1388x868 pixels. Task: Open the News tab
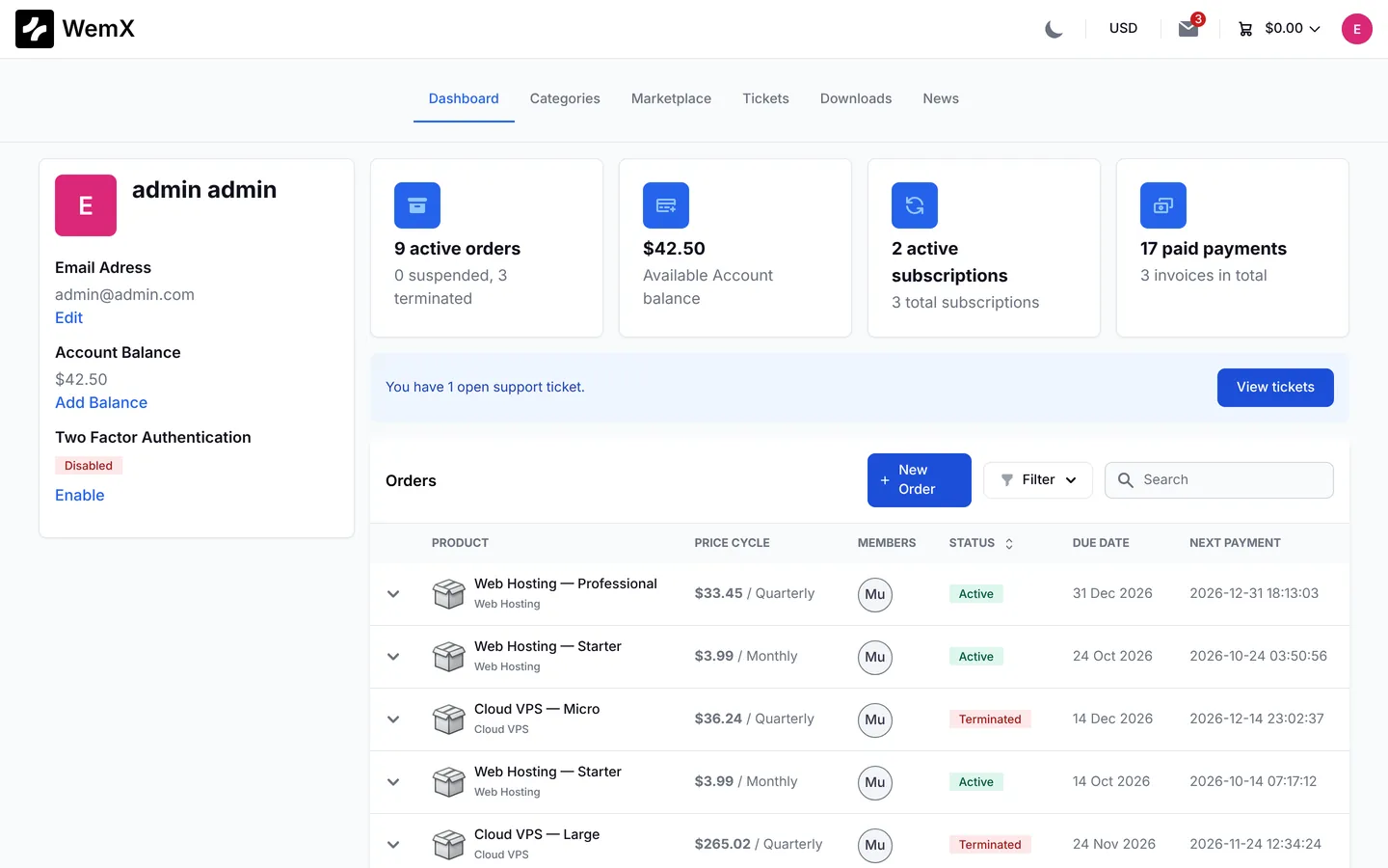[x=941, y=98]
